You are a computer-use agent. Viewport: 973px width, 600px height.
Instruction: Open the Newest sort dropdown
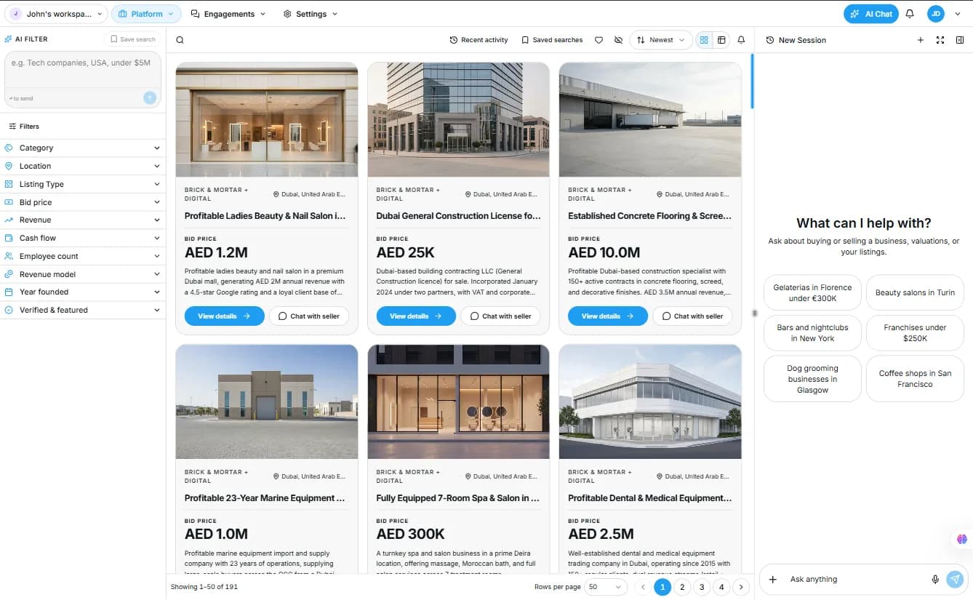660,40
